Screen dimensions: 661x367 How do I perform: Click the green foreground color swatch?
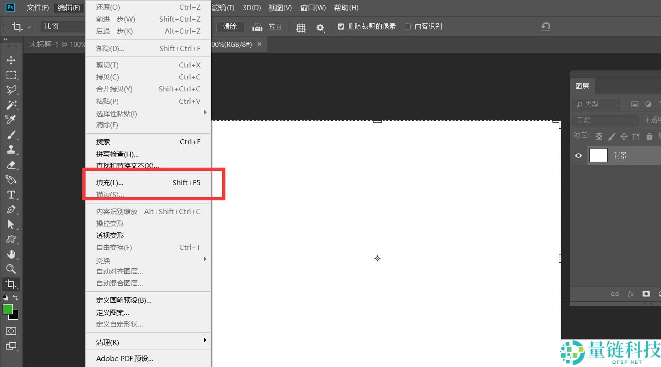8,309
